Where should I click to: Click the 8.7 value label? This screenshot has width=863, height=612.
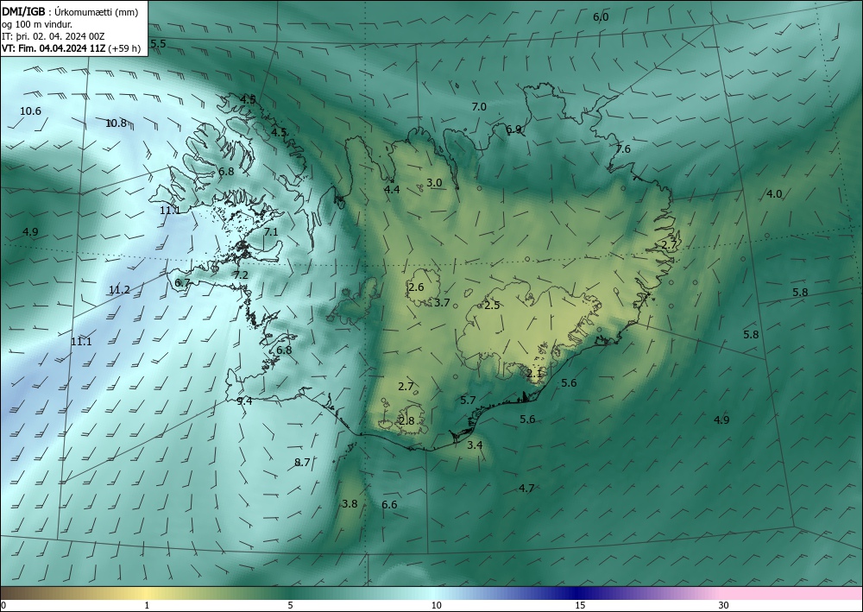pyautogui.click(x=302, y=463)
